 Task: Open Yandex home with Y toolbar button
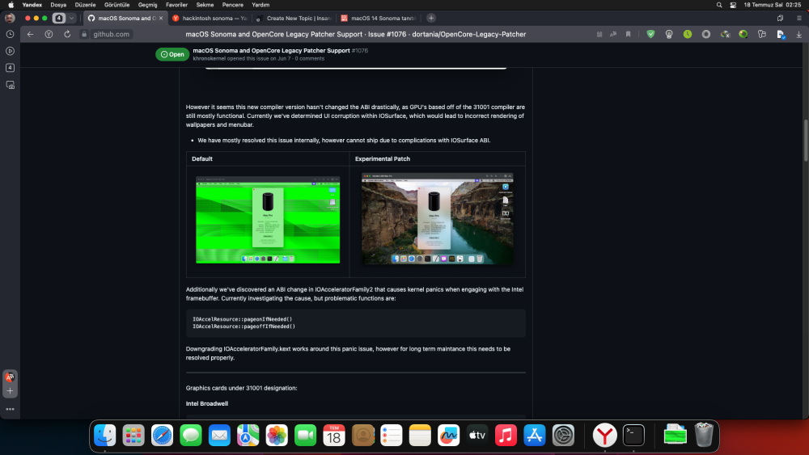coord(49,34)
